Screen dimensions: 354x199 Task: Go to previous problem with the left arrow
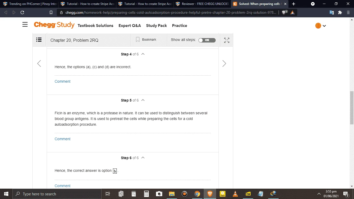coord(39,63)
